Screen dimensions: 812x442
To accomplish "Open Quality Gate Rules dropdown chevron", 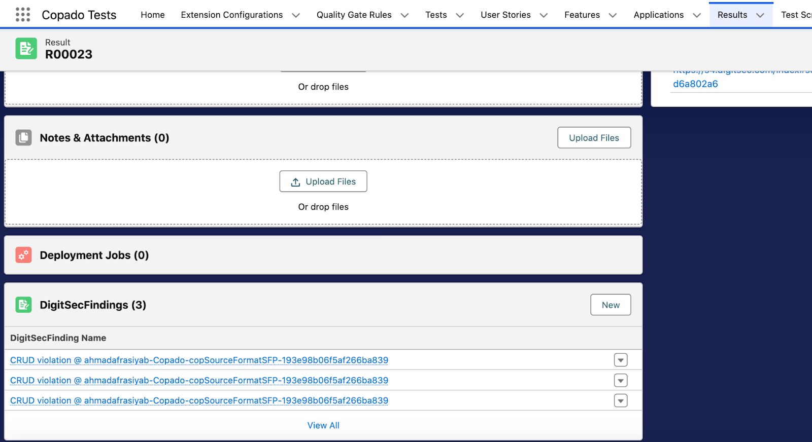I will pos(404,15).
